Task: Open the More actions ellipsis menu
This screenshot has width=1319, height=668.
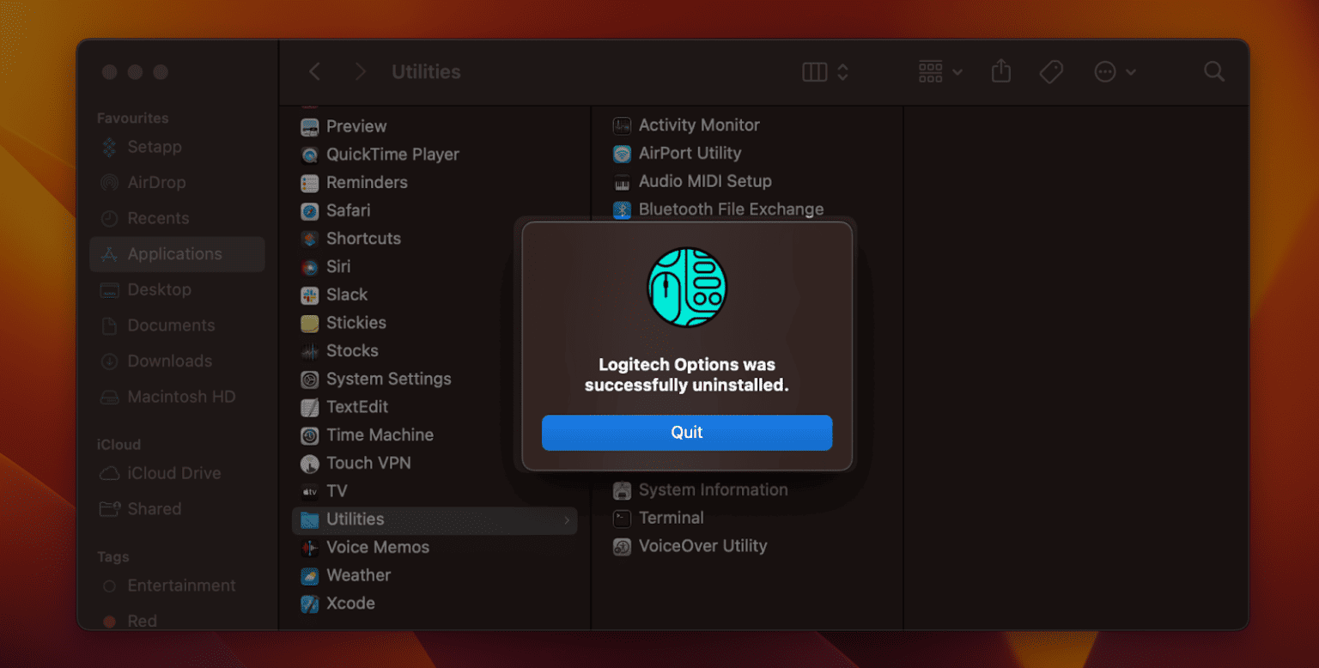Action: tap(1115, 72)
